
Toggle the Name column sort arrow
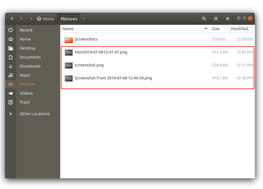click(x=206, y=29)
